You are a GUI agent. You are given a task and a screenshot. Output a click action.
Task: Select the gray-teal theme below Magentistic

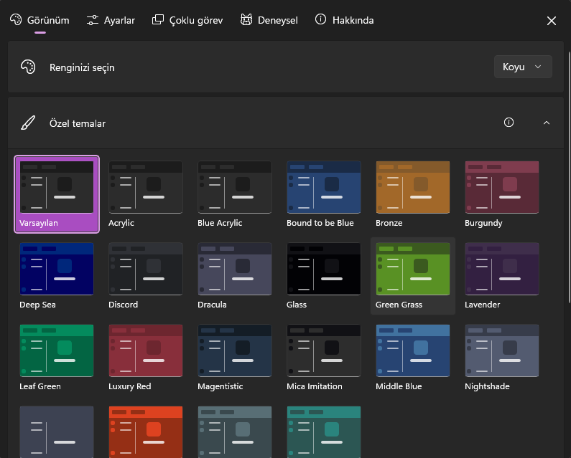tap(235, 431)
